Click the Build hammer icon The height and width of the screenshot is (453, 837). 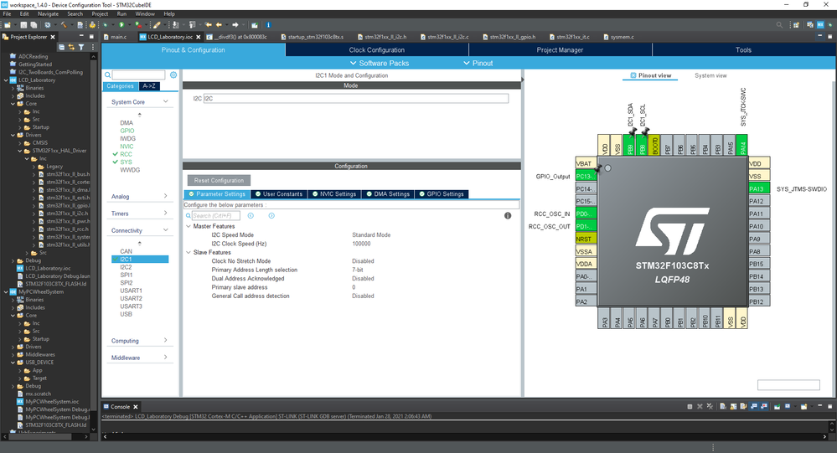[64, 24]
